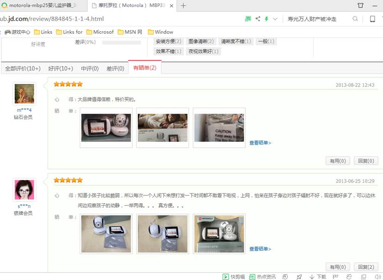The image size is (383, 280).
Task: Click the green lightning speed-mode icon
Action: coord(267,19)
